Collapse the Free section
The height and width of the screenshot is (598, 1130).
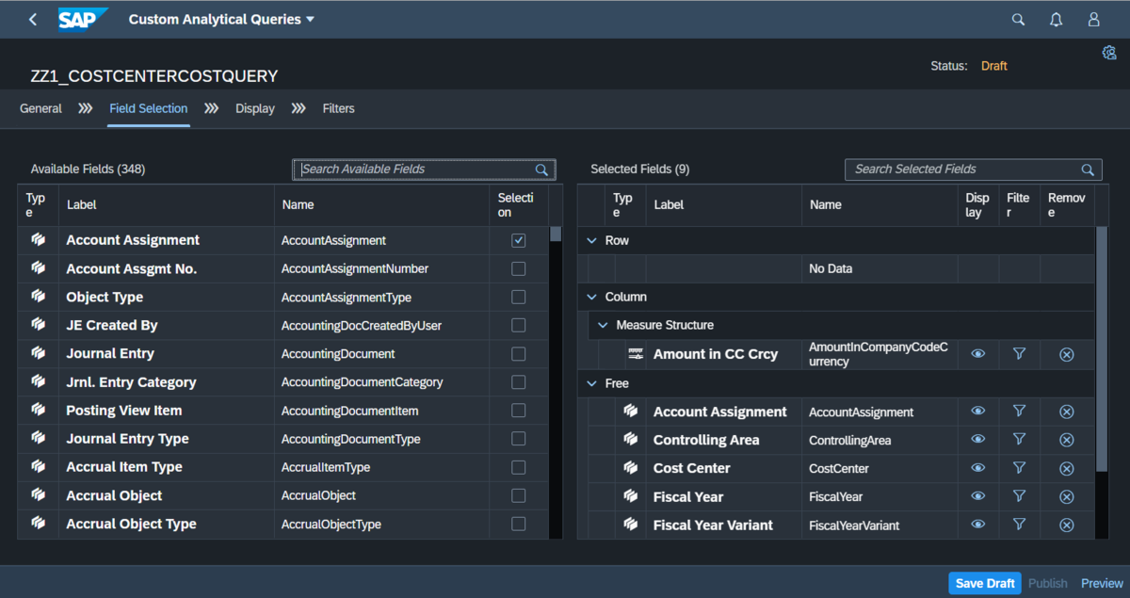point(591,383)
